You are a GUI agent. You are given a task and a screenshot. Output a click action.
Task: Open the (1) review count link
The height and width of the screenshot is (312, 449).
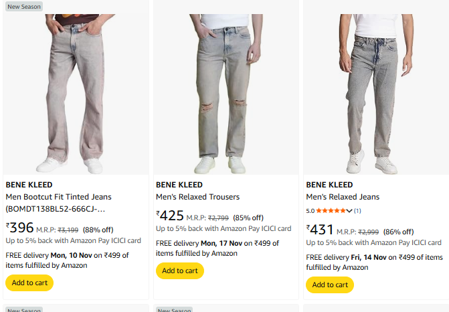pyautogui.click(x=357, y=210)
